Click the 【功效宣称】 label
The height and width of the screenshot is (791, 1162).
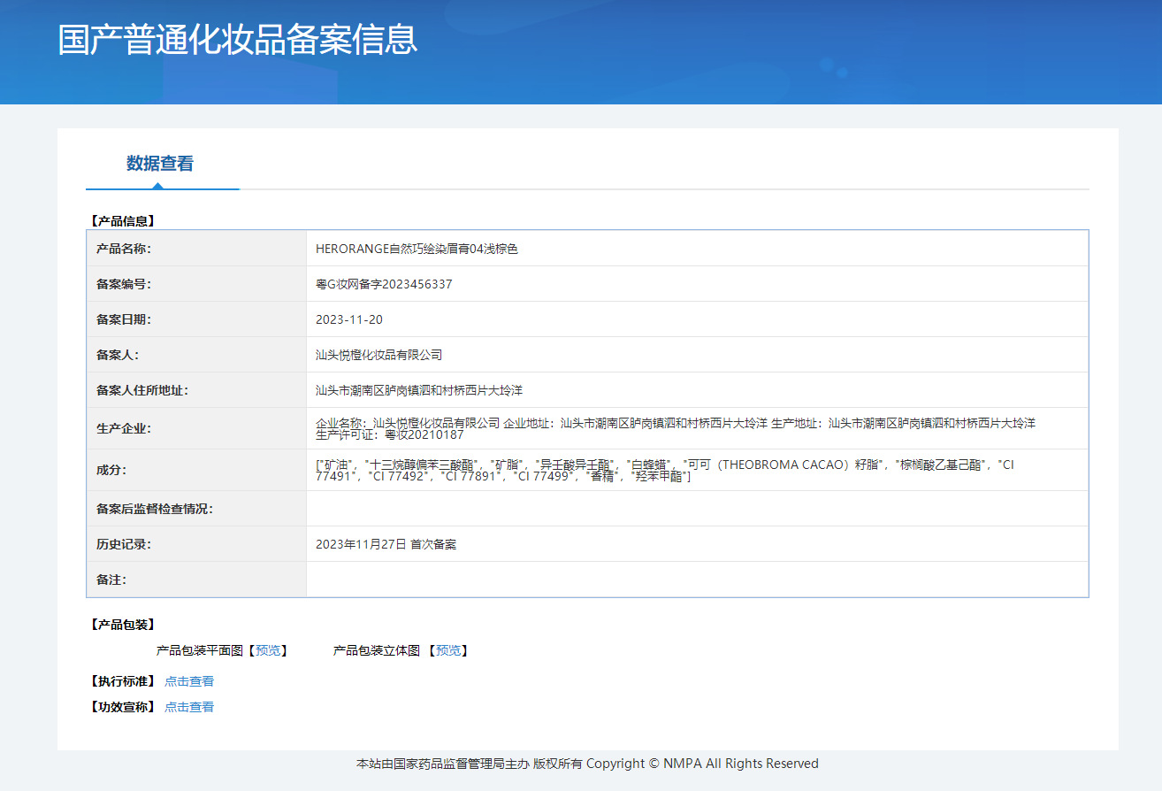[x=122, y=707]
